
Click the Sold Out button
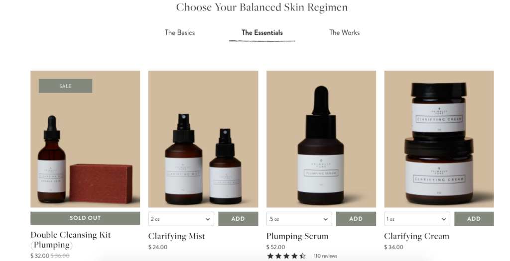click(x=85, y=218)
